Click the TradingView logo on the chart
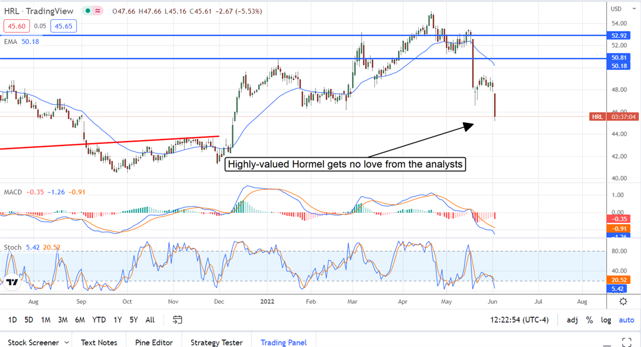The width and height of the screenshot is (641, 347). click(x=13, y=281)
